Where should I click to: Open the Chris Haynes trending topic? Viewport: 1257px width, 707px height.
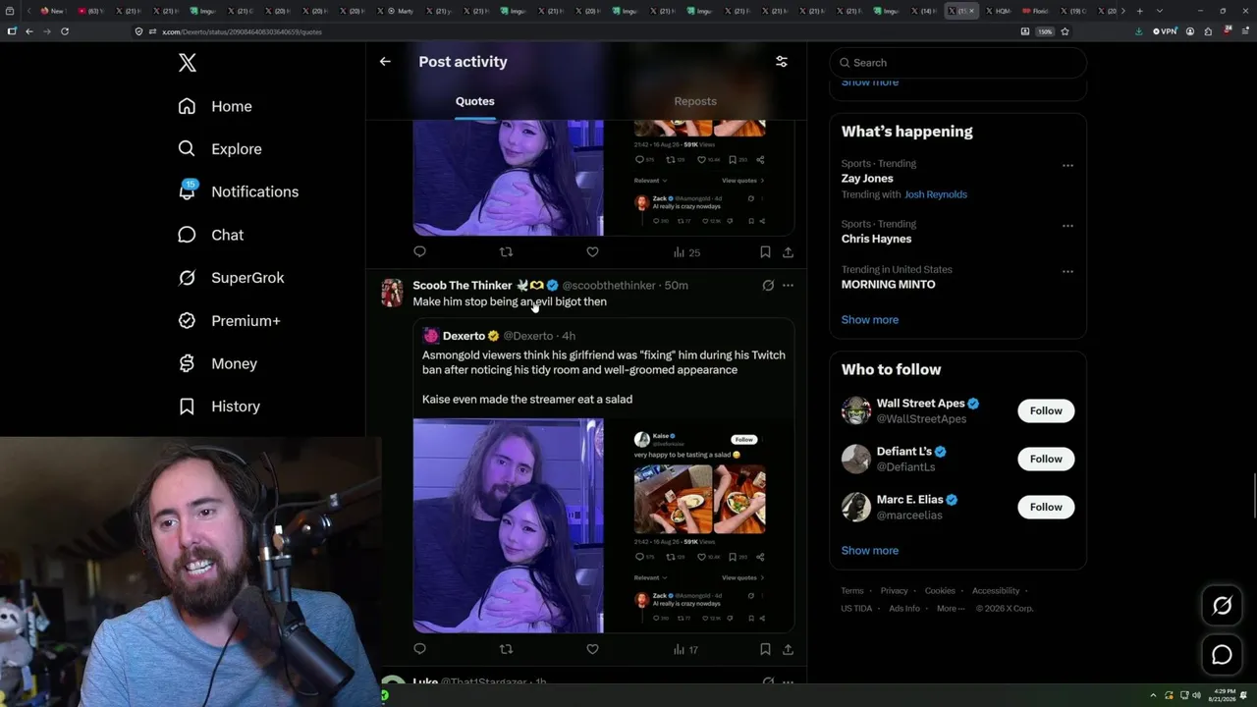[x=876, y=239]
